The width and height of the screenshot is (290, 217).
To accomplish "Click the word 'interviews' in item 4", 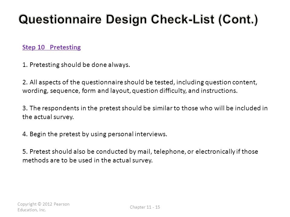I will pos(151,134).
